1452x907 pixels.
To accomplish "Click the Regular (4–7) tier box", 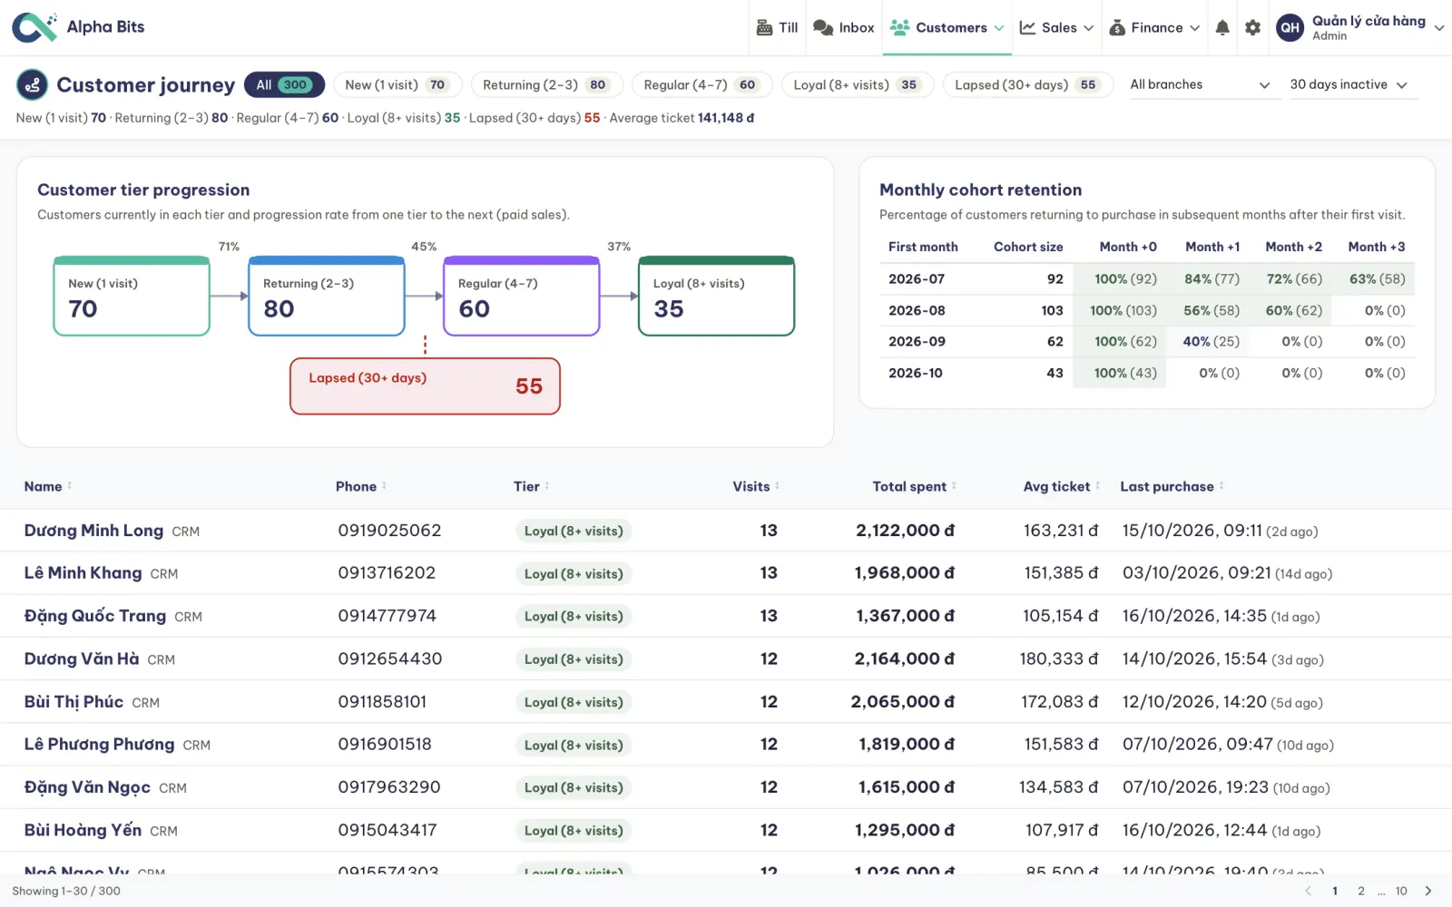I will 522,296.
